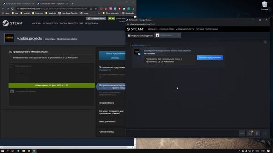
Task: Open the Windows Start menu
Action: (x=3, y=151)
